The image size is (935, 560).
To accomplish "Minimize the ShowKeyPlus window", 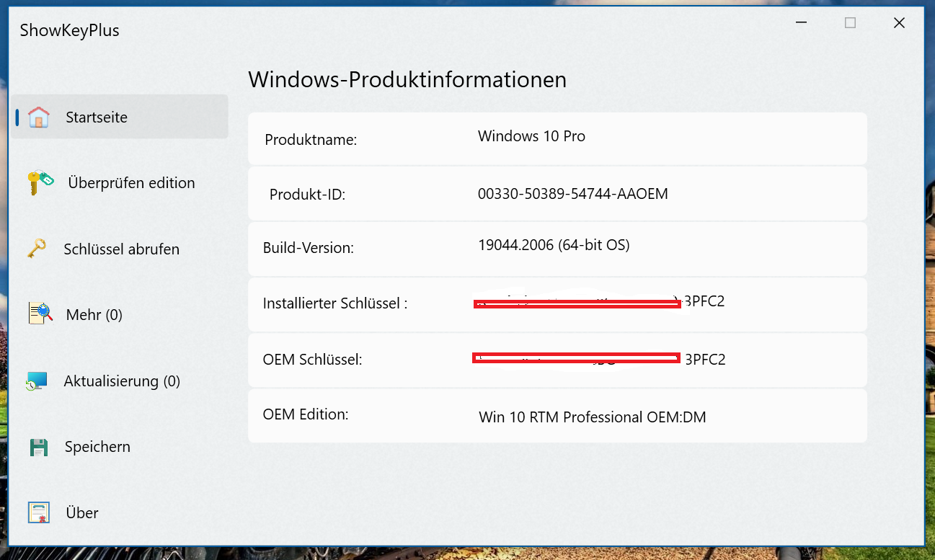I will click(802, 23).
